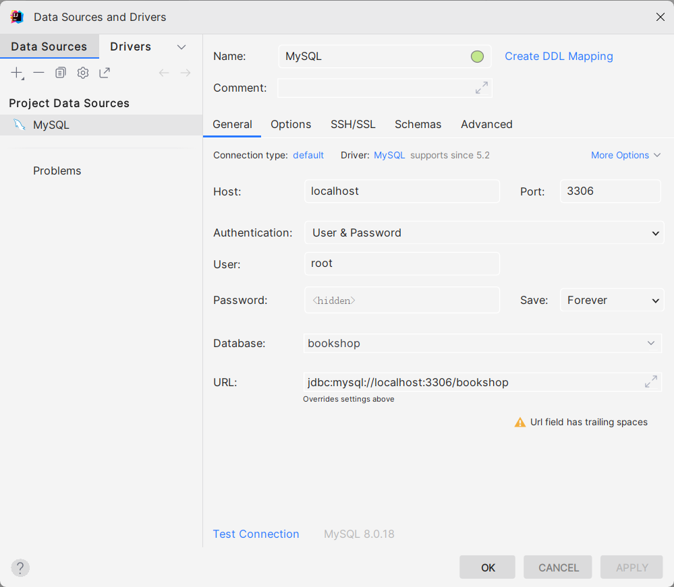Open driver settings wrench-gear icon
This screenshot has height=587, width=674.
pyautogui.click(x=83, y=73)
